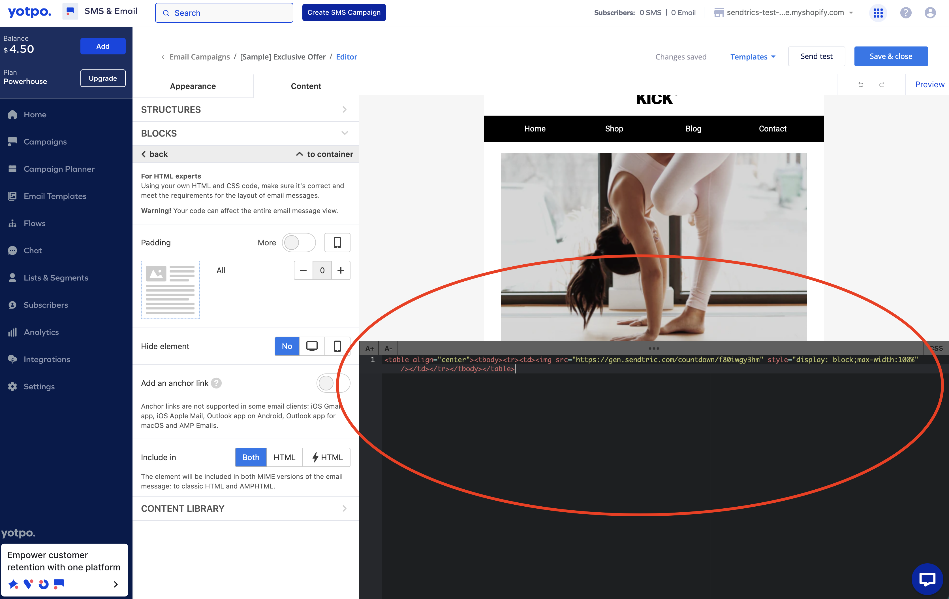
Task: Open the user account avatar icon
Action: (930, 13)
